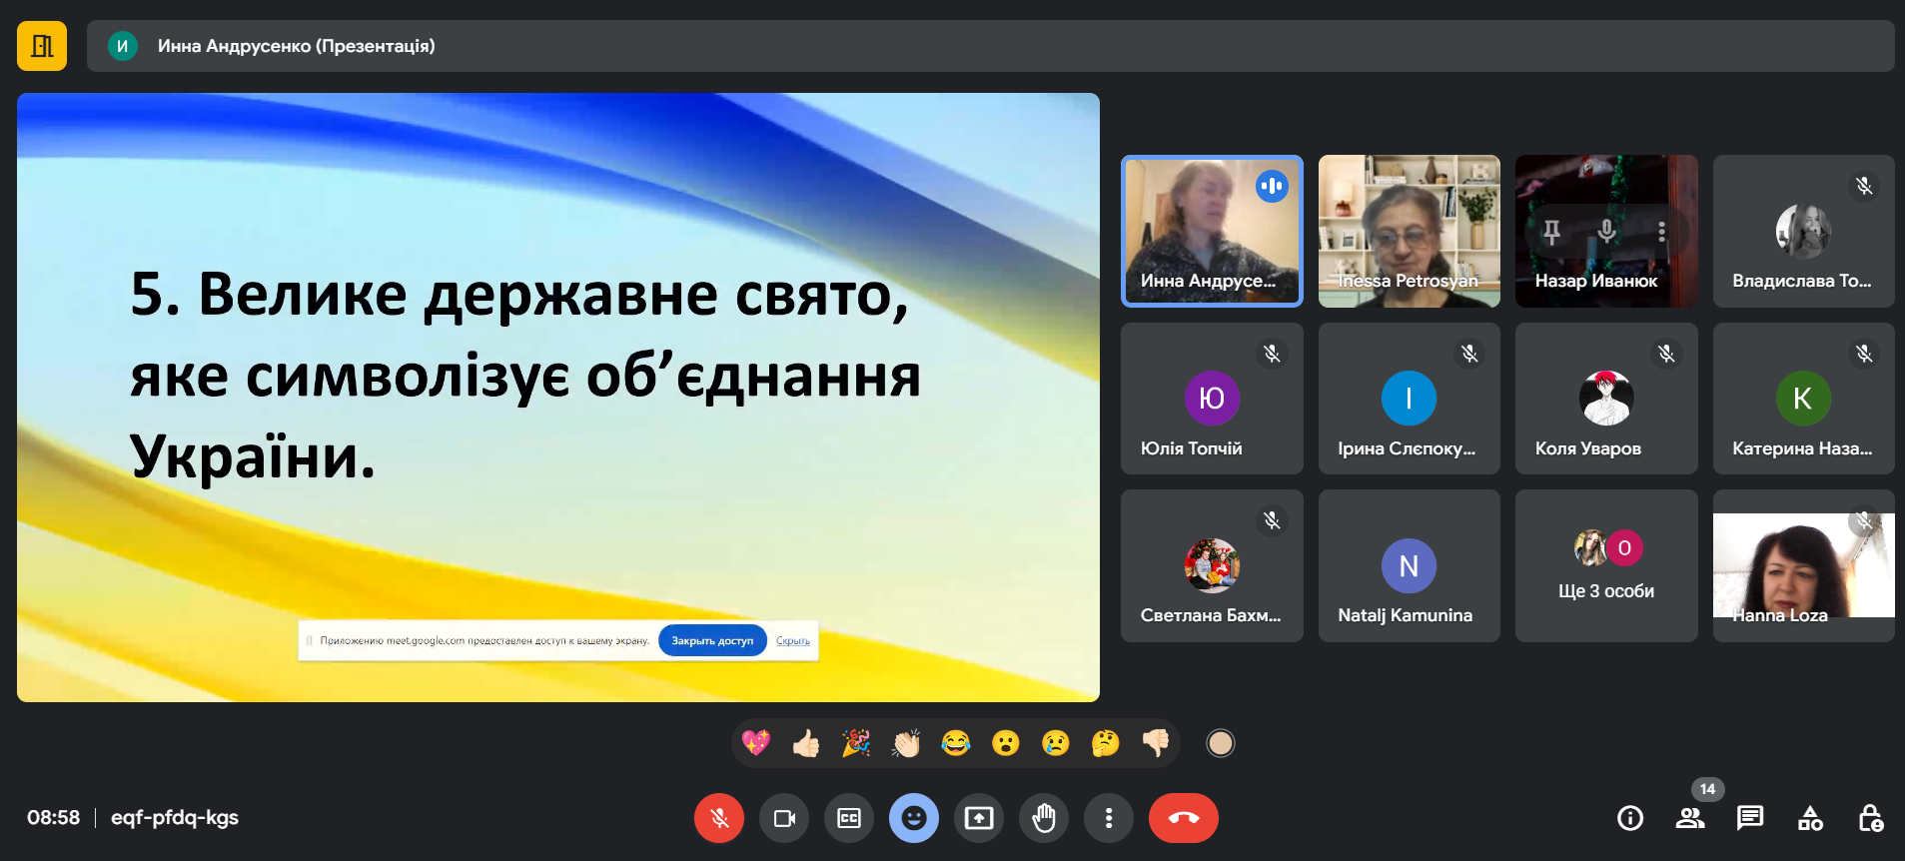Image resolution: width=1905 pixels, height=861 pixels.
Task: Open the chat with everyone panel
Action: pos(1749,818)
